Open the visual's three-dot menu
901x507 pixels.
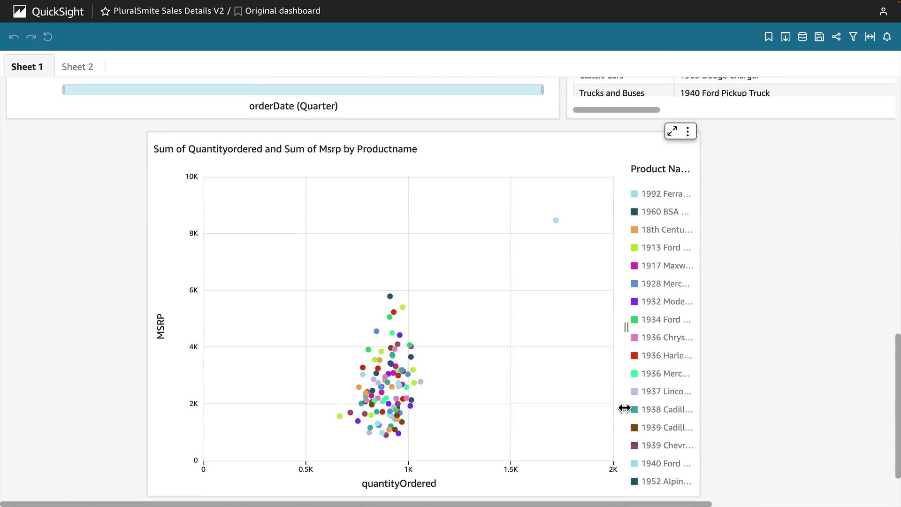click(687, 131)
